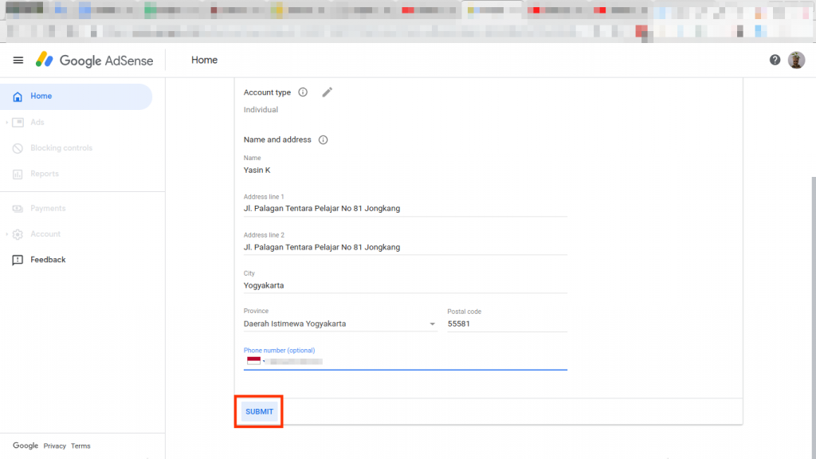Click the Google AdSense logo
816x459 pixels.
(95, 60)
